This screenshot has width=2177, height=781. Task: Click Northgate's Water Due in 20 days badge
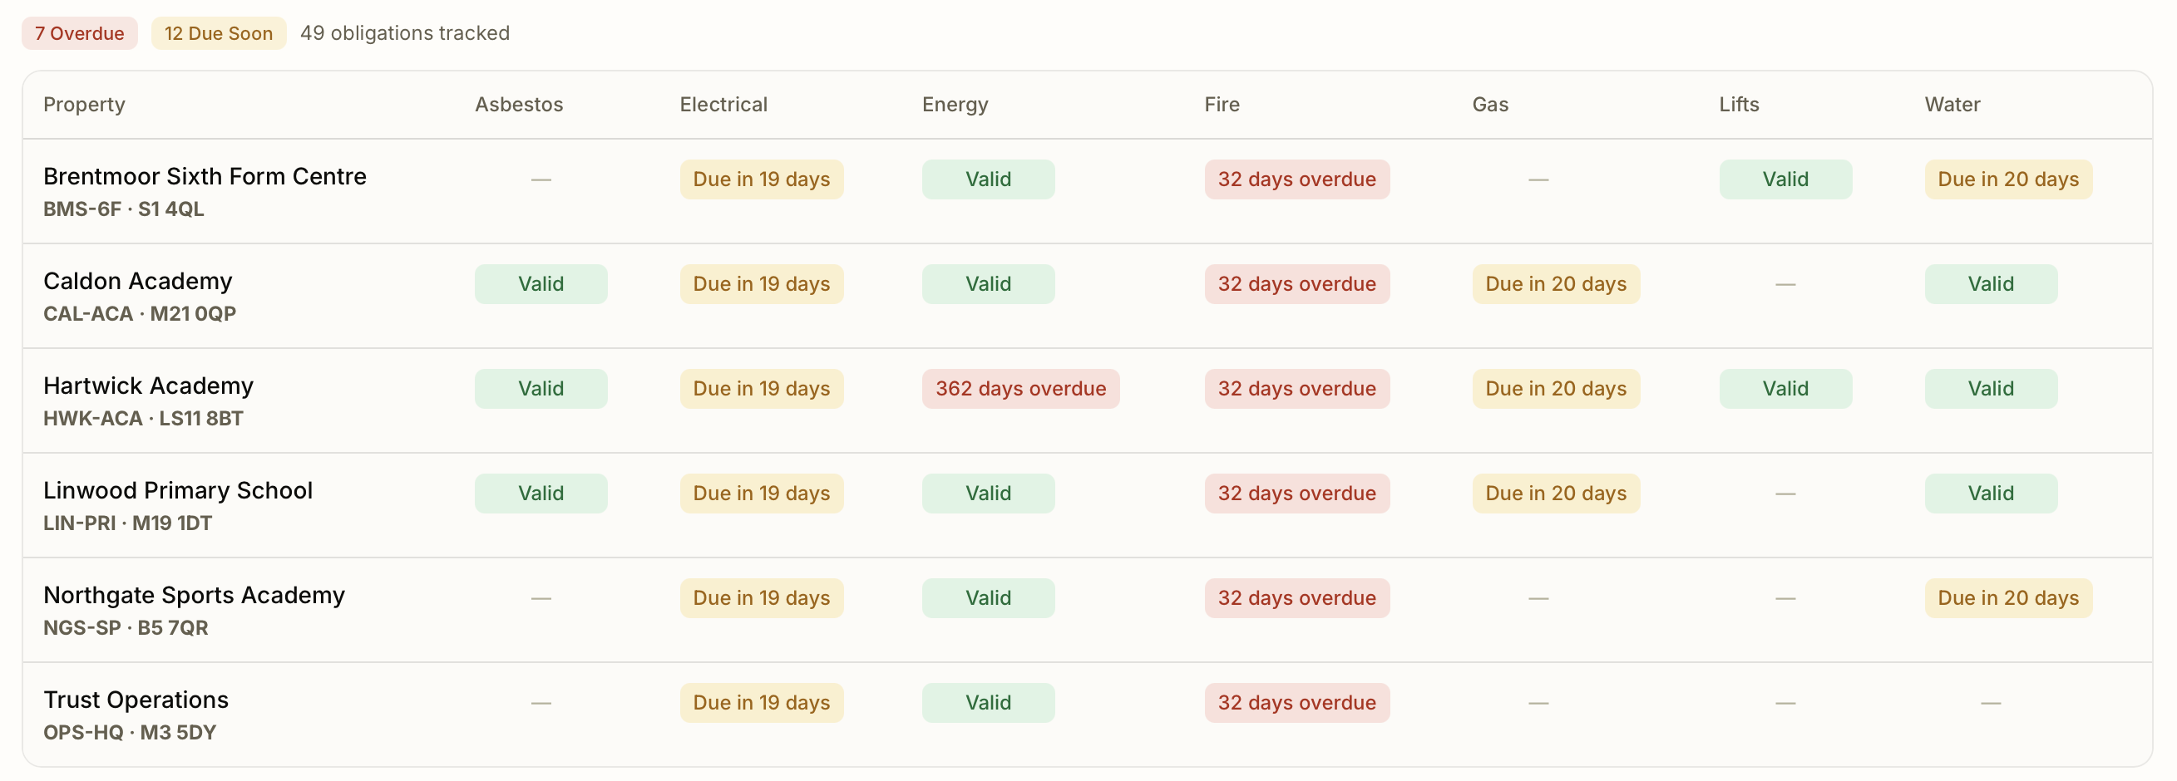[2009, 598]
